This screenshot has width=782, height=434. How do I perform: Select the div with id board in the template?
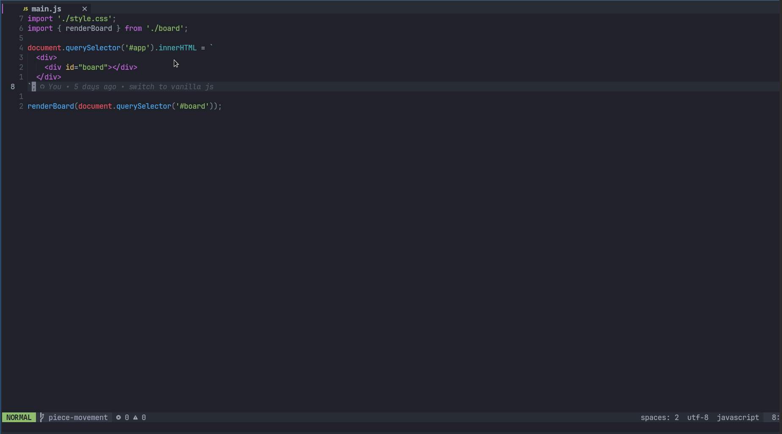tap(91, 67)
